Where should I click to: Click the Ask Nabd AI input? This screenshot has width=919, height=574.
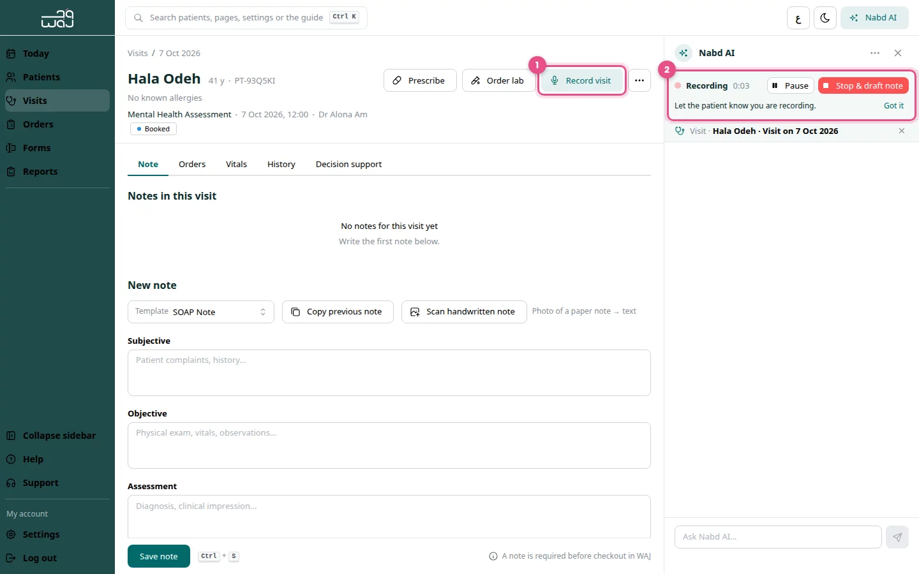(778, 537)
